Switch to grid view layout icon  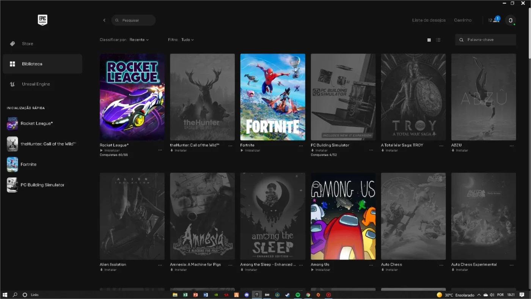point(429,40)
